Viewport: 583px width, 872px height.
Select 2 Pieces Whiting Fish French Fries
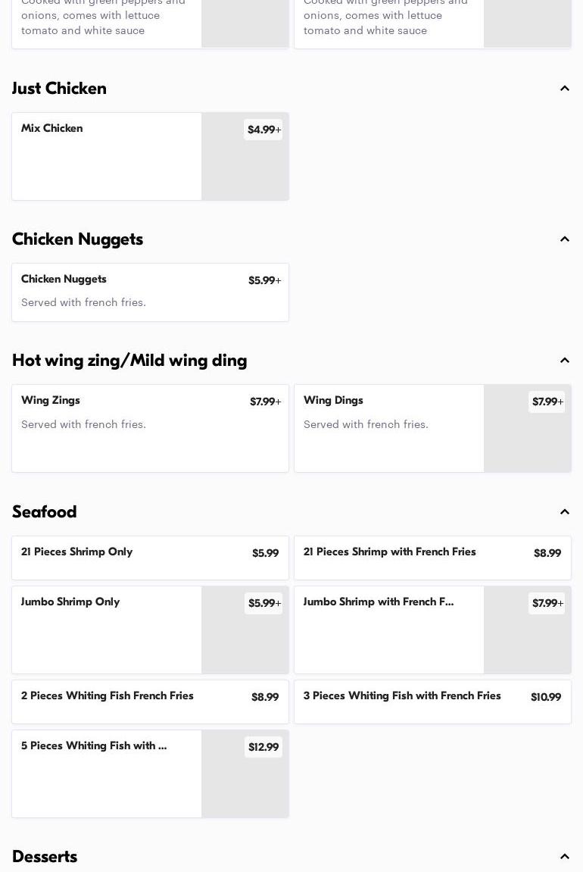pyautogui.click(x=150, y=701)
